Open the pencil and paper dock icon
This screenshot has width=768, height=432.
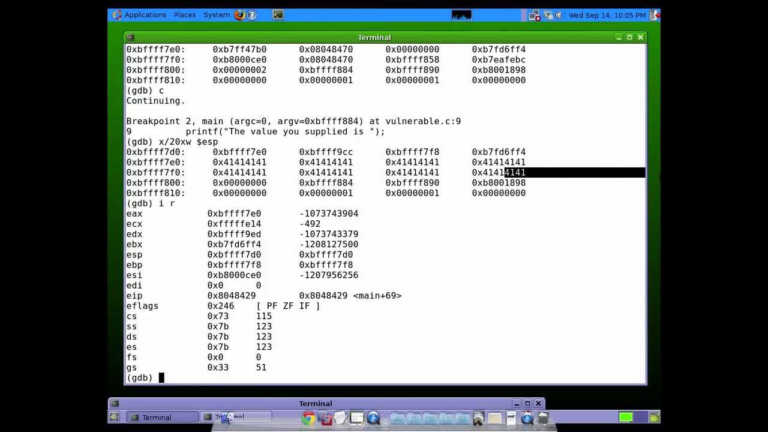341,418
